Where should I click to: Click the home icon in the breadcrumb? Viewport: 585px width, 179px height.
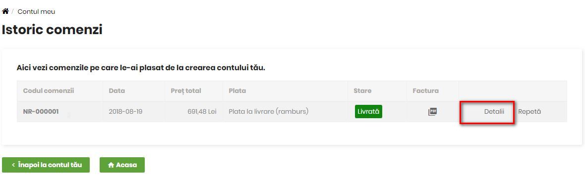(x=5, y=11)
